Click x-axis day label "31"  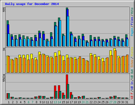(x=127, y=102)
